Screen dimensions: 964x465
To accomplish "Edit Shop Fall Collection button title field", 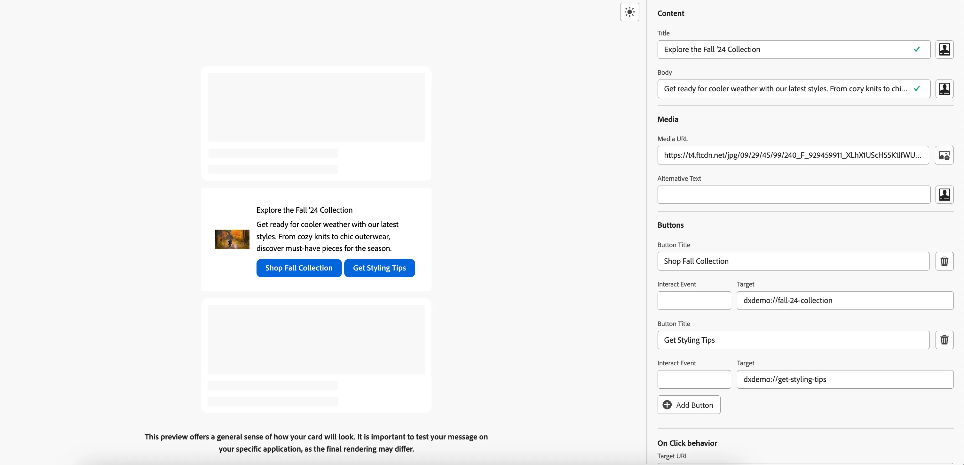I will [x=793, y=261].
